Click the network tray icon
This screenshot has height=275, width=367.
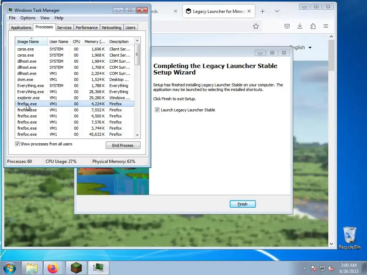click(322, 268)
